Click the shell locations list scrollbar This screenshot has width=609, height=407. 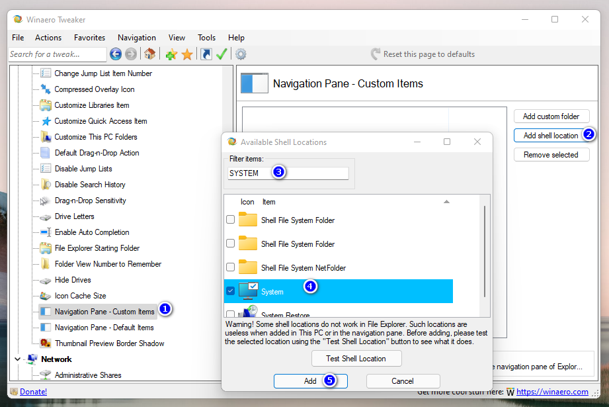(x=484, y=251)
